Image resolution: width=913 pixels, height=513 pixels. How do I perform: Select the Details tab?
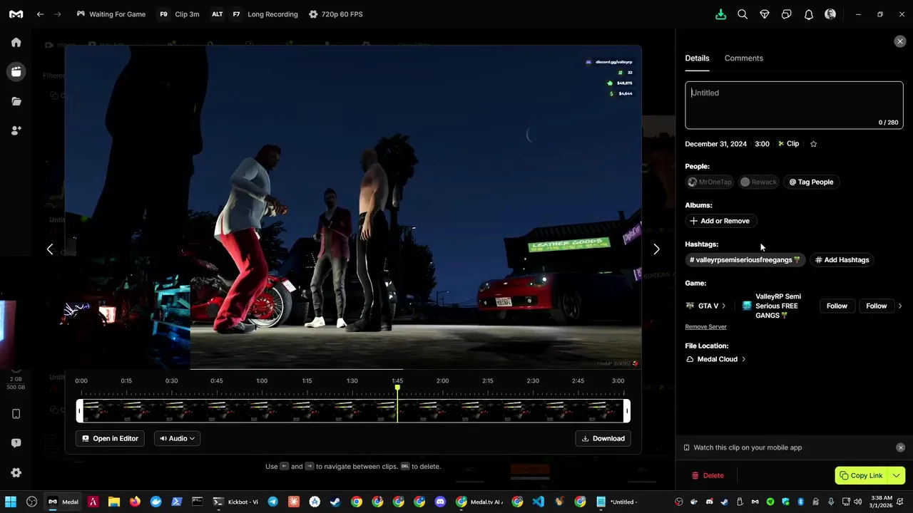pos(697,58)
